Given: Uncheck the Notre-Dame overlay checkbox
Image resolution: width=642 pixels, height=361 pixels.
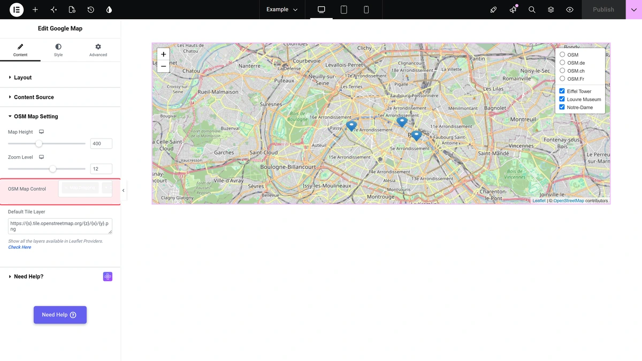Looking at the screenshot, I should (x=562, y=107).
